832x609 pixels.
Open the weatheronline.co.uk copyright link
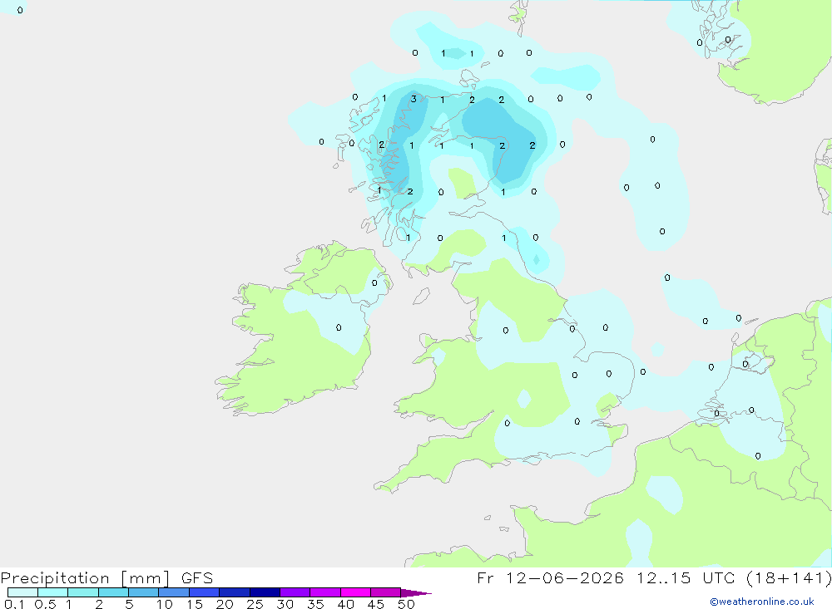click(x=762, y=602)
